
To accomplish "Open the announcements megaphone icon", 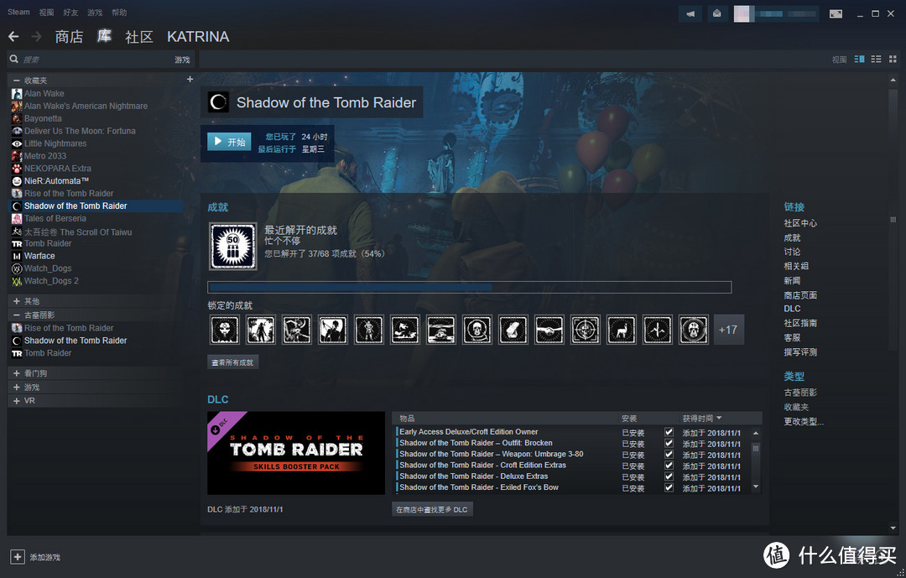I will point(690,13).
